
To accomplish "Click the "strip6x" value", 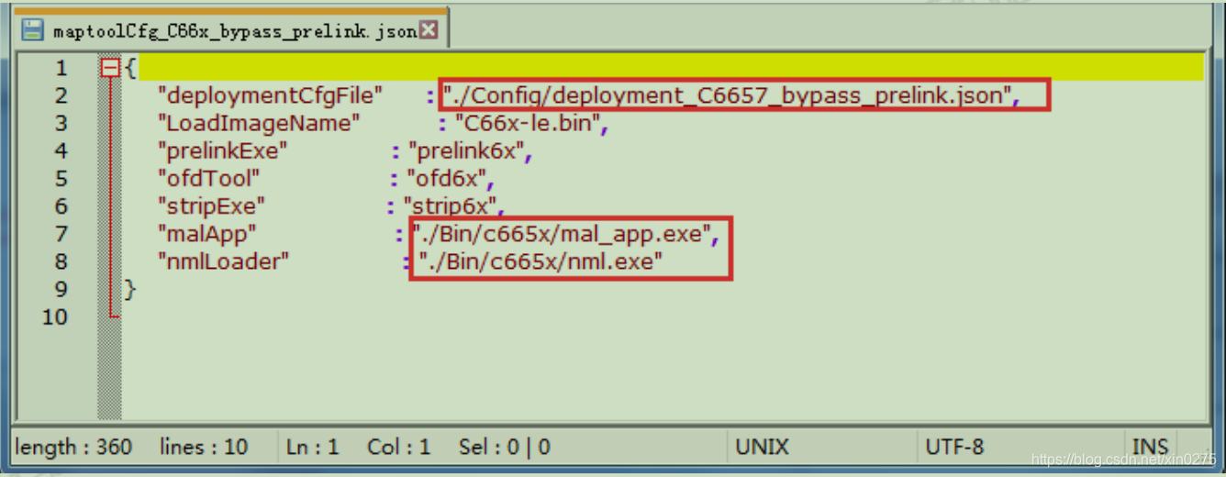I will tap(451, 205).
